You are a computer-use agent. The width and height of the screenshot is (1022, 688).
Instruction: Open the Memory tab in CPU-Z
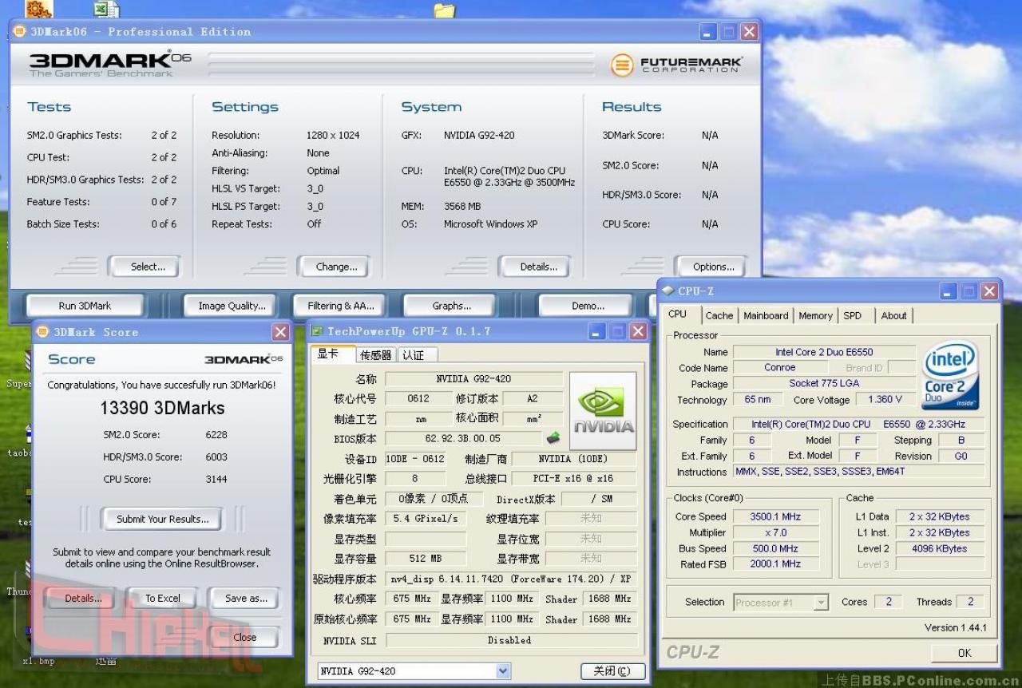coord(815,315)
